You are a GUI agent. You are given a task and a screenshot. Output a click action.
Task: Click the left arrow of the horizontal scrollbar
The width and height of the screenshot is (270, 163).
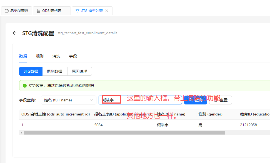(21, 133)
